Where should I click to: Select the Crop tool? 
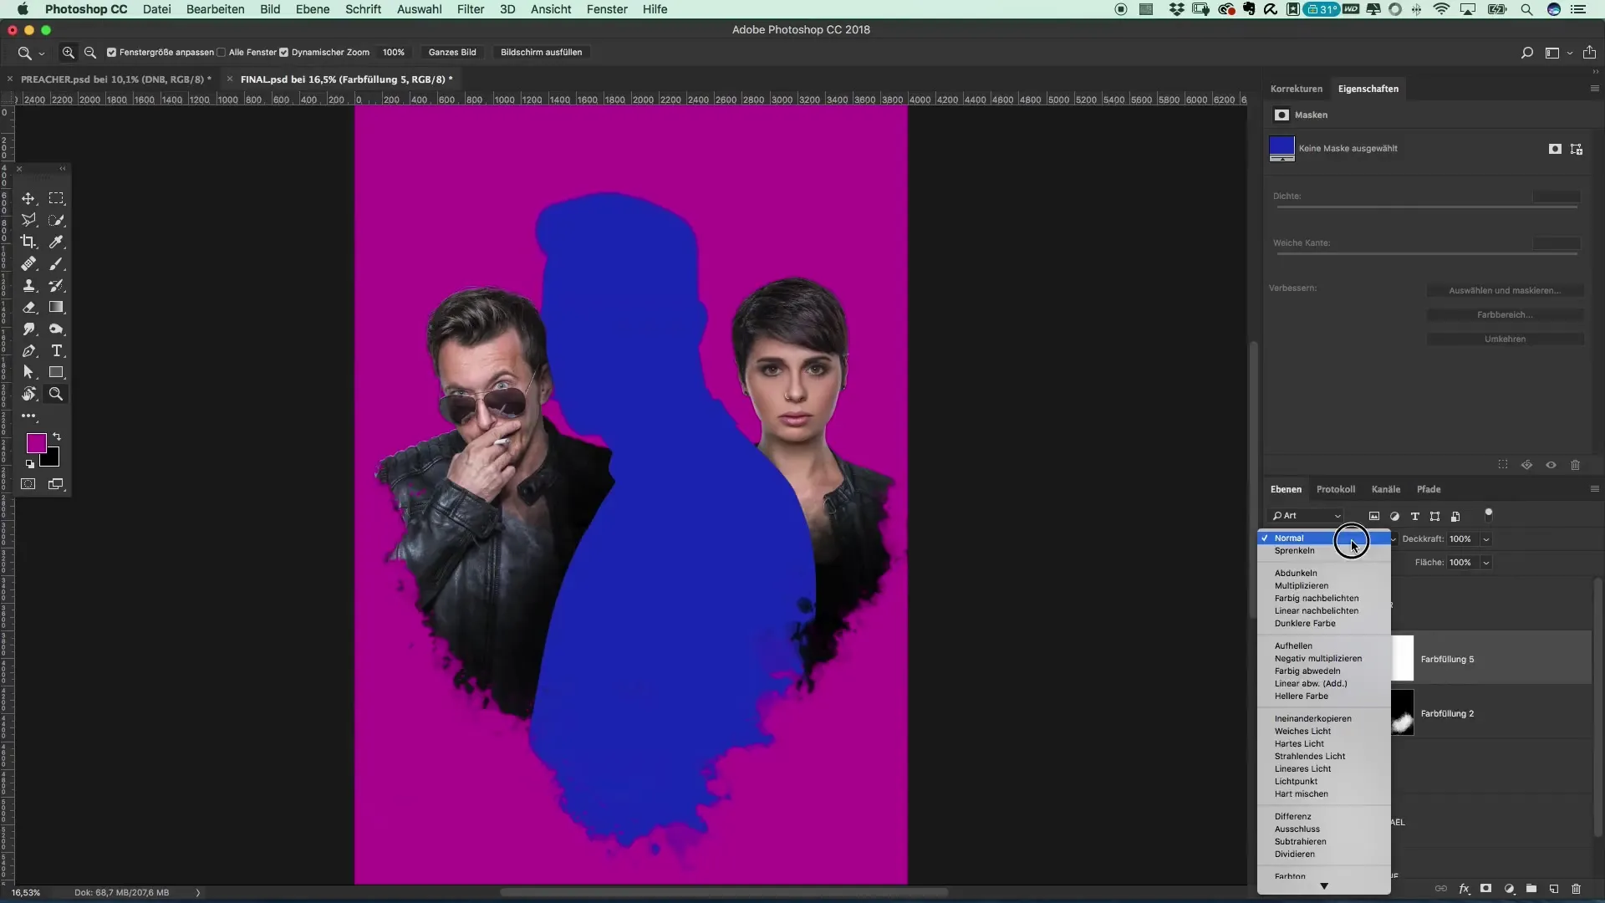[x=28, y=242]
